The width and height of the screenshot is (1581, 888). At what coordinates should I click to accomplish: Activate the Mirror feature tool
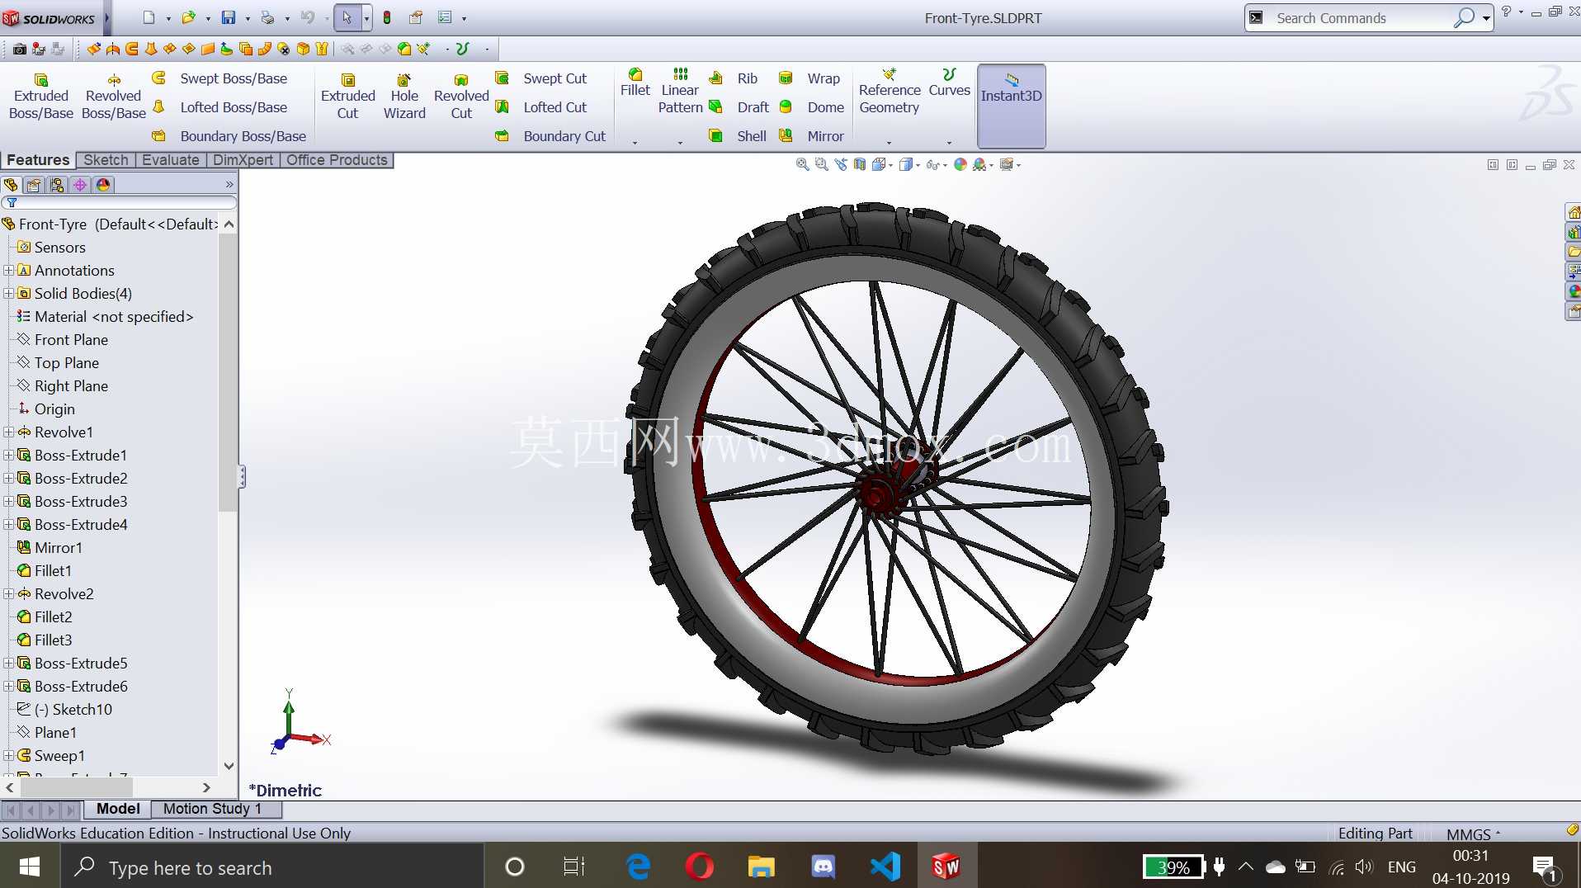pyautogui.click(x=812, y=136)
